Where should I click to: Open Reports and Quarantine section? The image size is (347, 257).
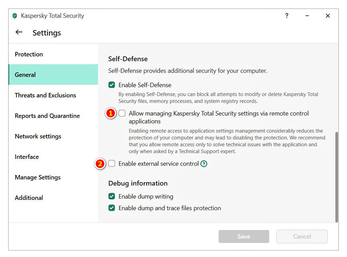pos(53,116)
